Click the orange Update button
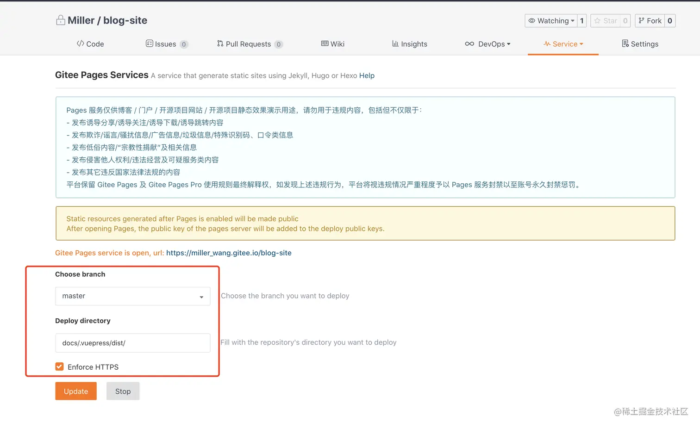The width and height of the screenshot is (700, 428). [76, 391]
